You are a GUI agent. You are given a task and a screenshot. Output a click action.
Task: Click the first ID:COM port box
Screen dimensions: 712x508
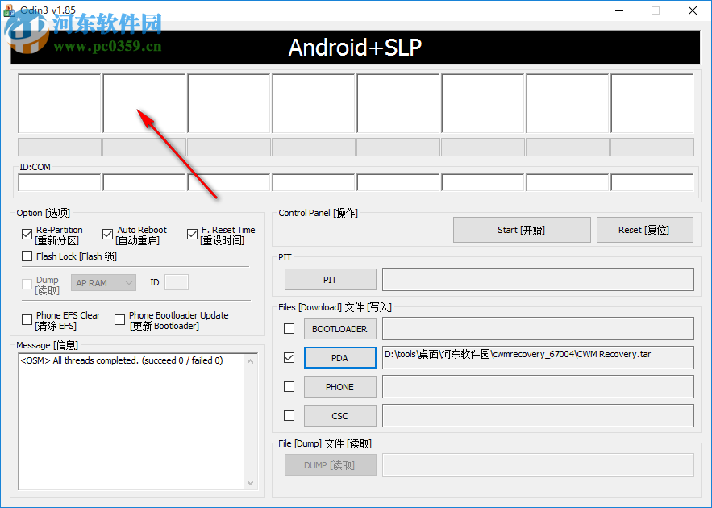59,181
